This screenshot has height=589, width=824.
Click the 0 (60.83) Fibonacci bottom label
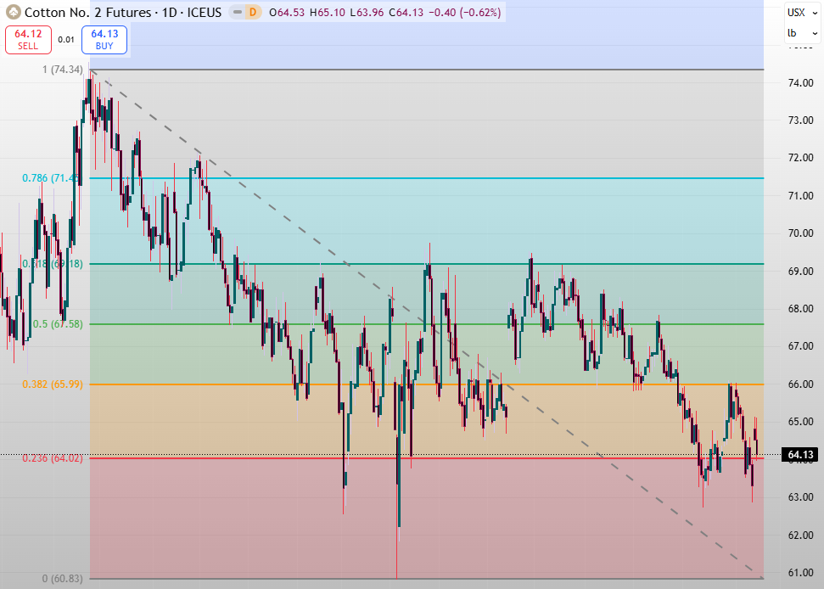[x=62, y=579]
